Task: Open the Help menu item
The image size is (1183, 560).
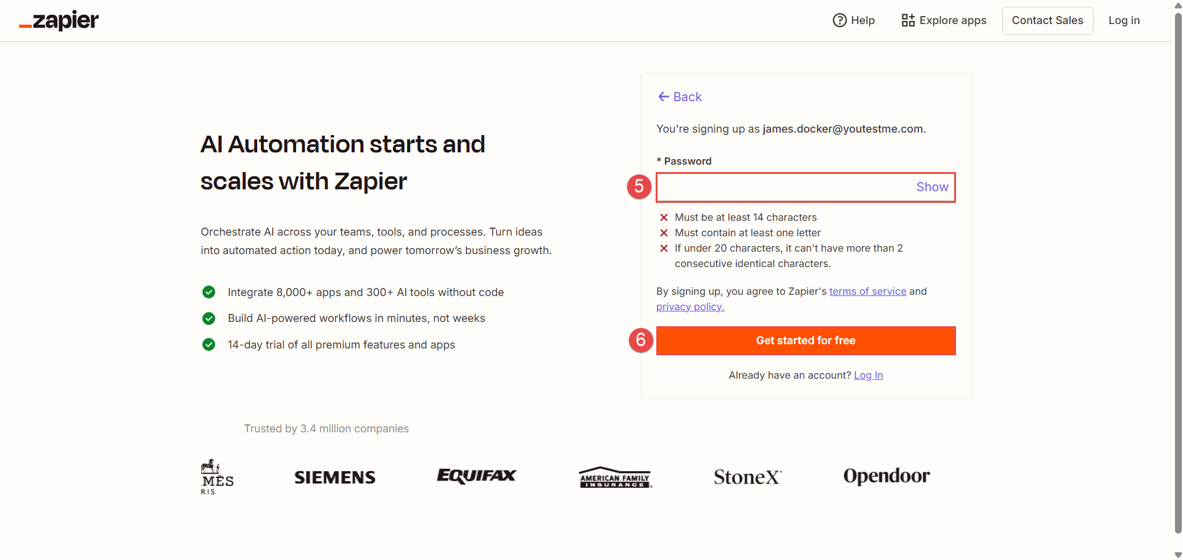Action: tap(862, 20)
